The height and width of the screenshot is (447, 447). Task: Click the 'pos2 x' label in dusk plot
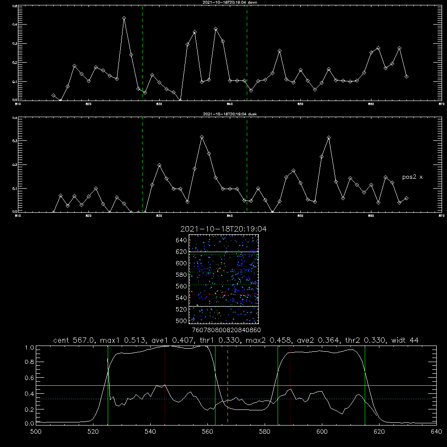tap(412, 177)
